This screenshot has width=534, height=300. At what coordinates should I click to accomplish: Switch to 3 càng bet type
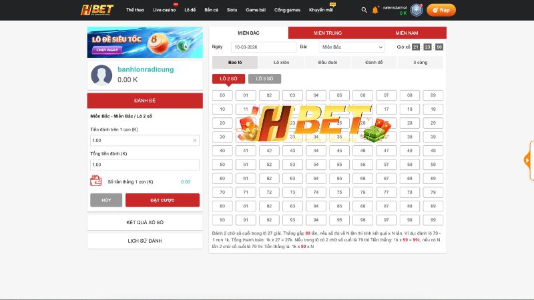(x=421, y=62)
